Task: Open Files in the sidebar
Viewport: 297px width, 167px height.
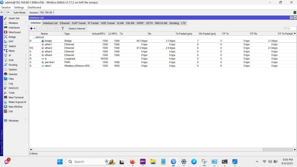Action: pyautogui.click(x=11, y=79)
